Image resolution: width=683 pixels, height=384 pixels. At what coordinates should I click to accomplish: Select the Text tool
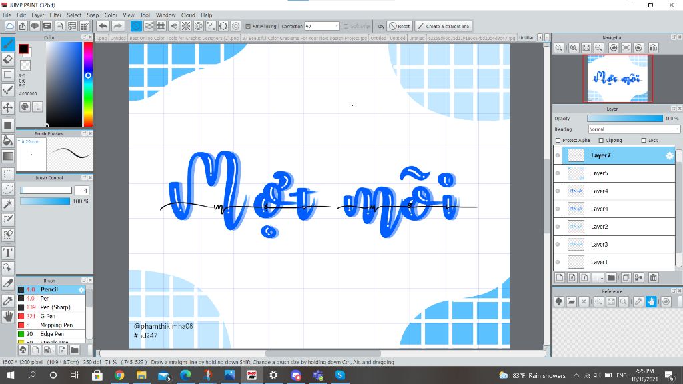tap(8, 253)
